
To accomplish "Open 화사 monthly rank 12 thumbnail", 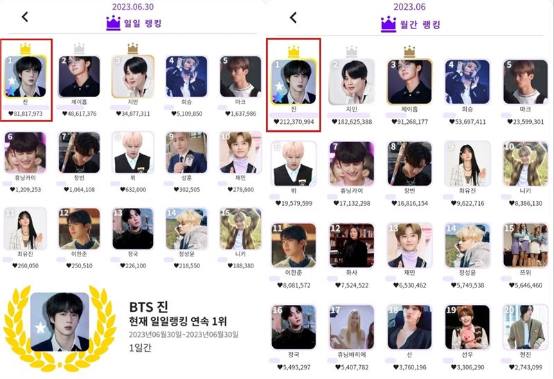I will 352,245.
